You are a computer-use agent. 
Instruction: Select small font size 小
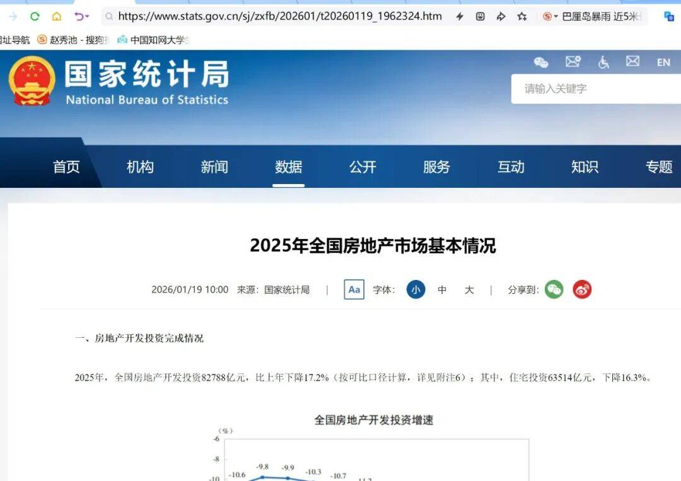pyautogui.click(x=416, y=289)
